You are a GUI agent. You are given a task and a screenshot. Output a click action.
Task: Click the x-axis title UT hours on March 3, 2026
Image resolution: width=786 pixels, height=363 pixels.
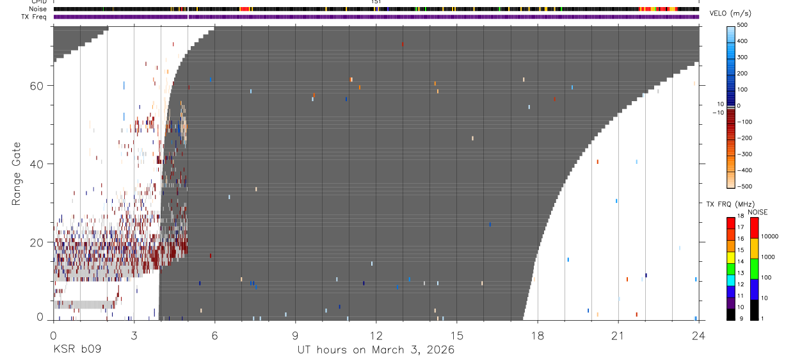(376, 350)
